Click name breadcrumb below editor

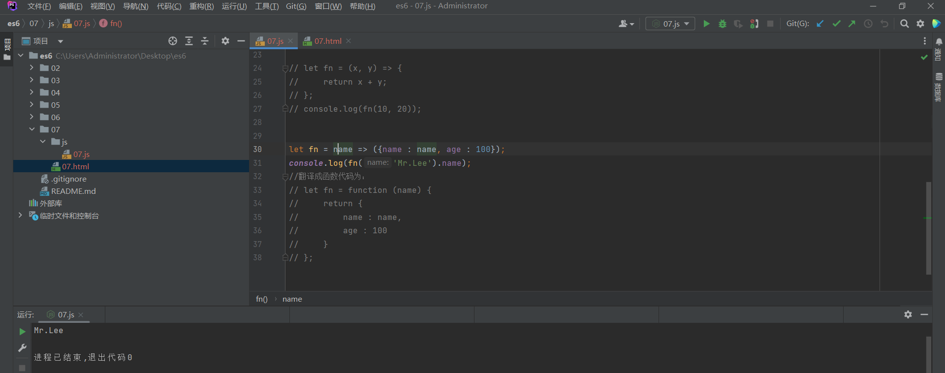click(292, 299)
